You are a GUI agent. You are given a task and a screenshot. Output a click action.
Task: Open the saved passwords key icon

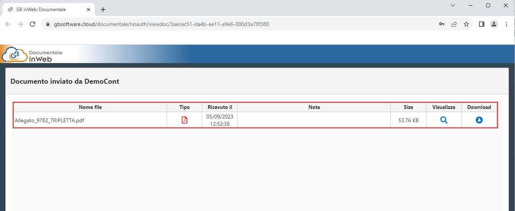tap(442, 24)
